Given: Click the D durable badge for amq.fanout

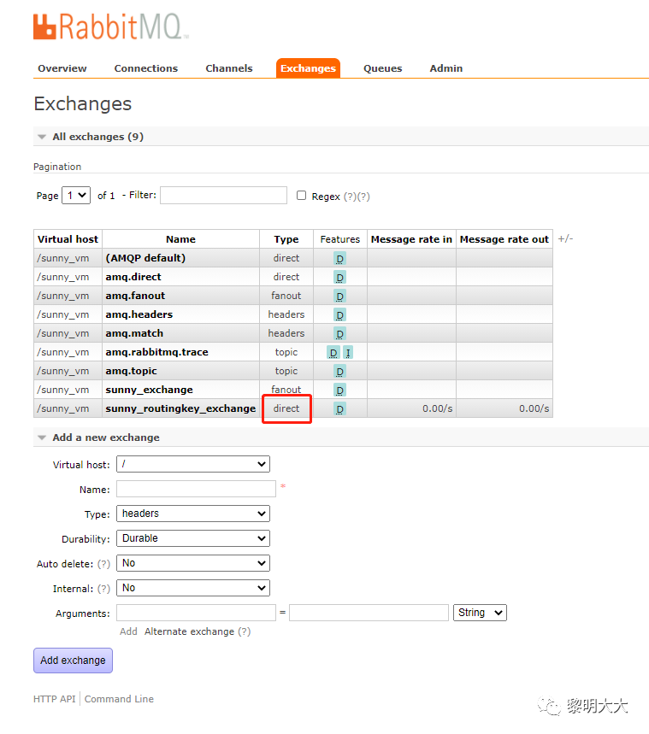Looking at the screenshot, I should pyautogui.click(x=339, y=297).
